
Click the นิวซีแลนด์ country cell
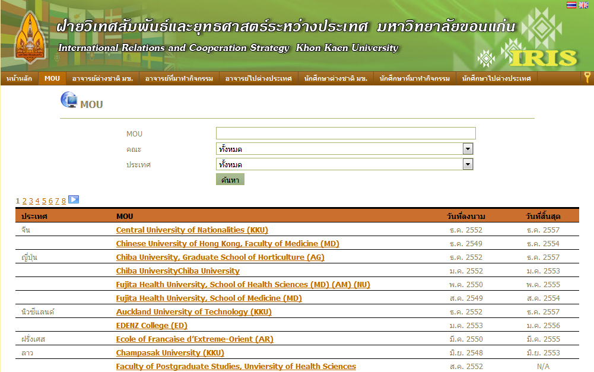pos(38,311)
